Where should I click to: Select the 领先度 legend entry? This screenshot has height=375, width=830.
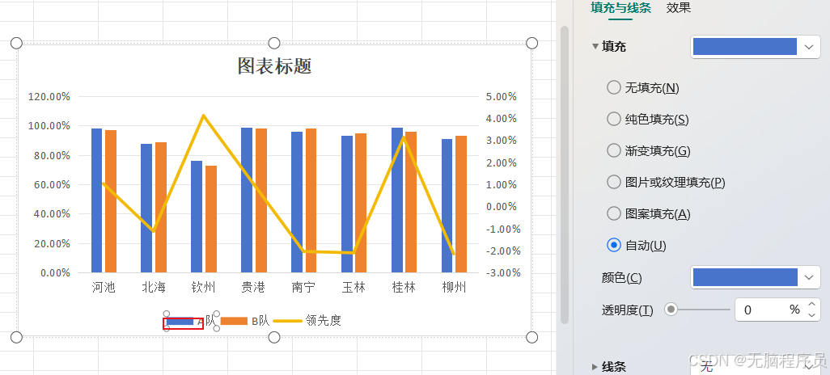click(x=307, y=321)
